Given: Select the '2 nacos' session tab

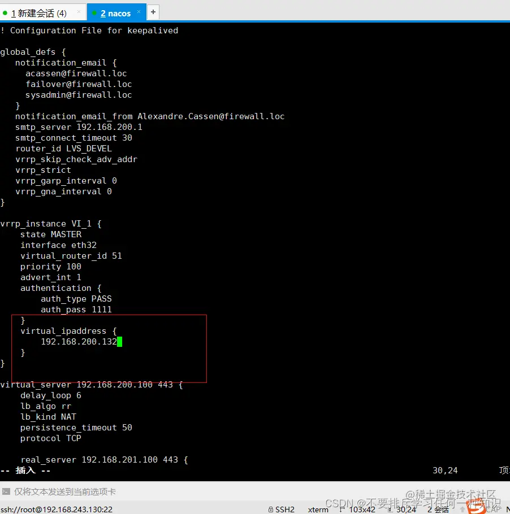Looking at the screenshot, I should 115,14.
